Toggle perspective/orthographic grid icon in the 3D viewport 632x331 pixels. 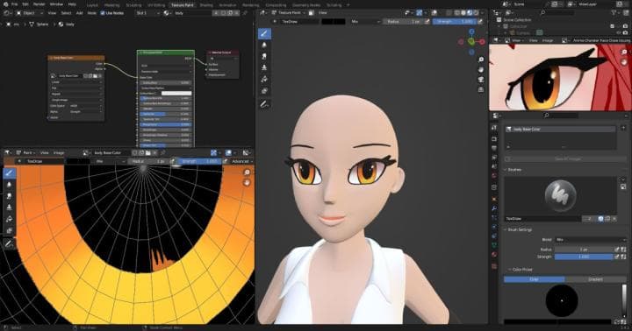click(481, 89)
